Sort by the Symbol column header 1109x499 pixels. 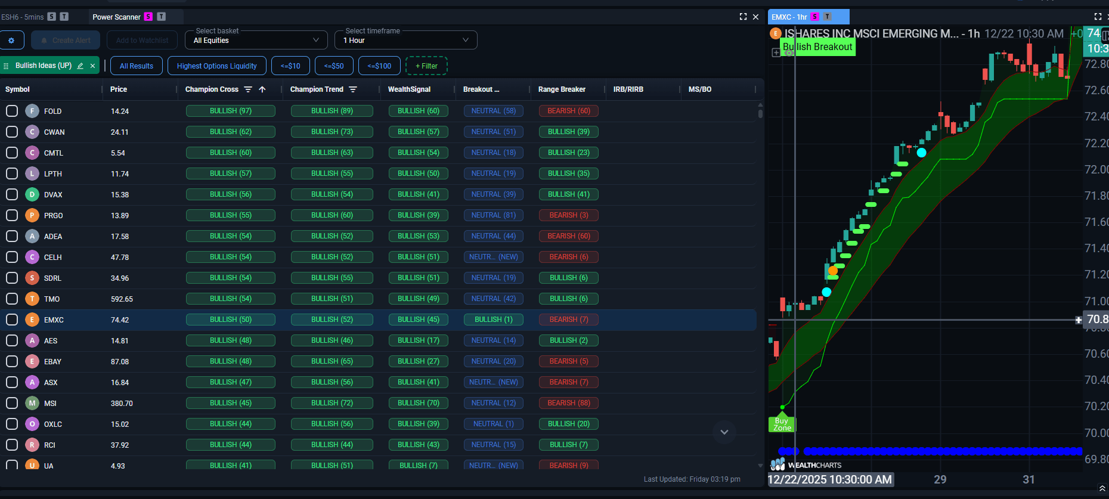17,89
